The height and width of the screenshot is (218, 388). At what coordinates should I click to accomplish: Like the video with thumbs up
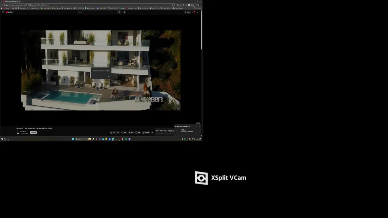click(112, 132)
